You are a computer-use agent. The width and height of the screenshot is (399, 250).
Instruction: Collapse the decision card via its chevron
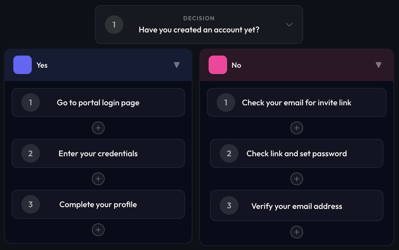click(x=289, y=25)
